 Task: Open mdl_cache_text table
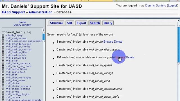15,72
